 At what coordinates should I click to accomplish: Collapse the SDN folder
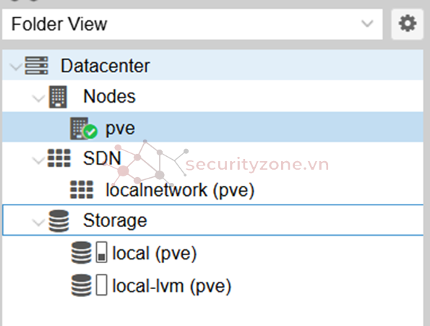(x=39, y=160)
